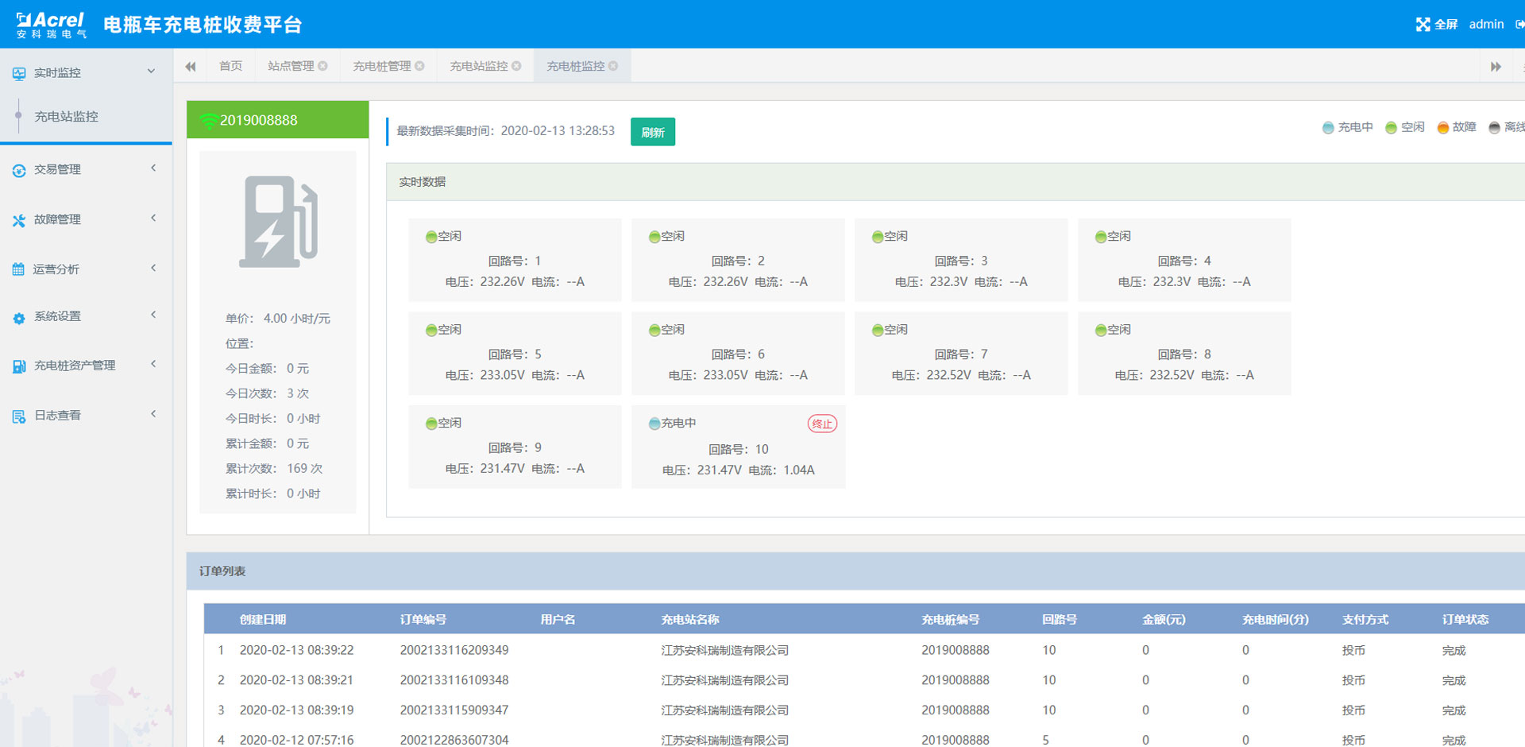Click the 日志查看 sidebar icon
1525x747 pixels.
(x=19, y=416)
